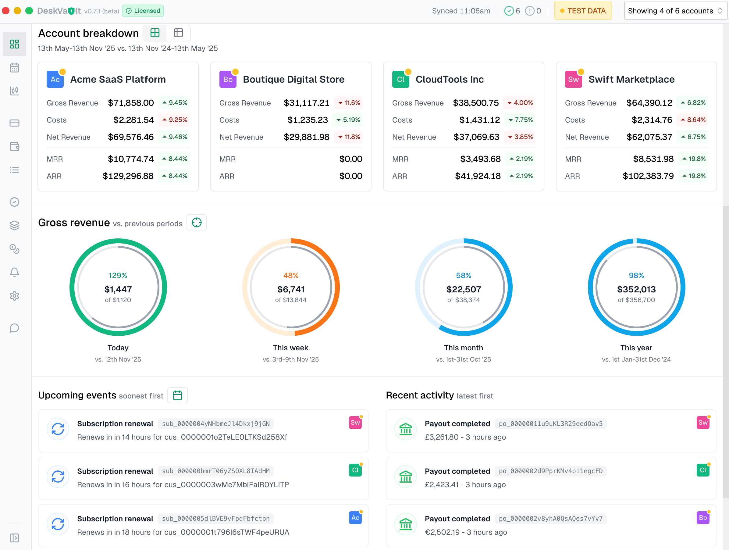Toggle the grid layout for Account breakdown
Viewport: 729px width, 550px height.
(155, 33)
